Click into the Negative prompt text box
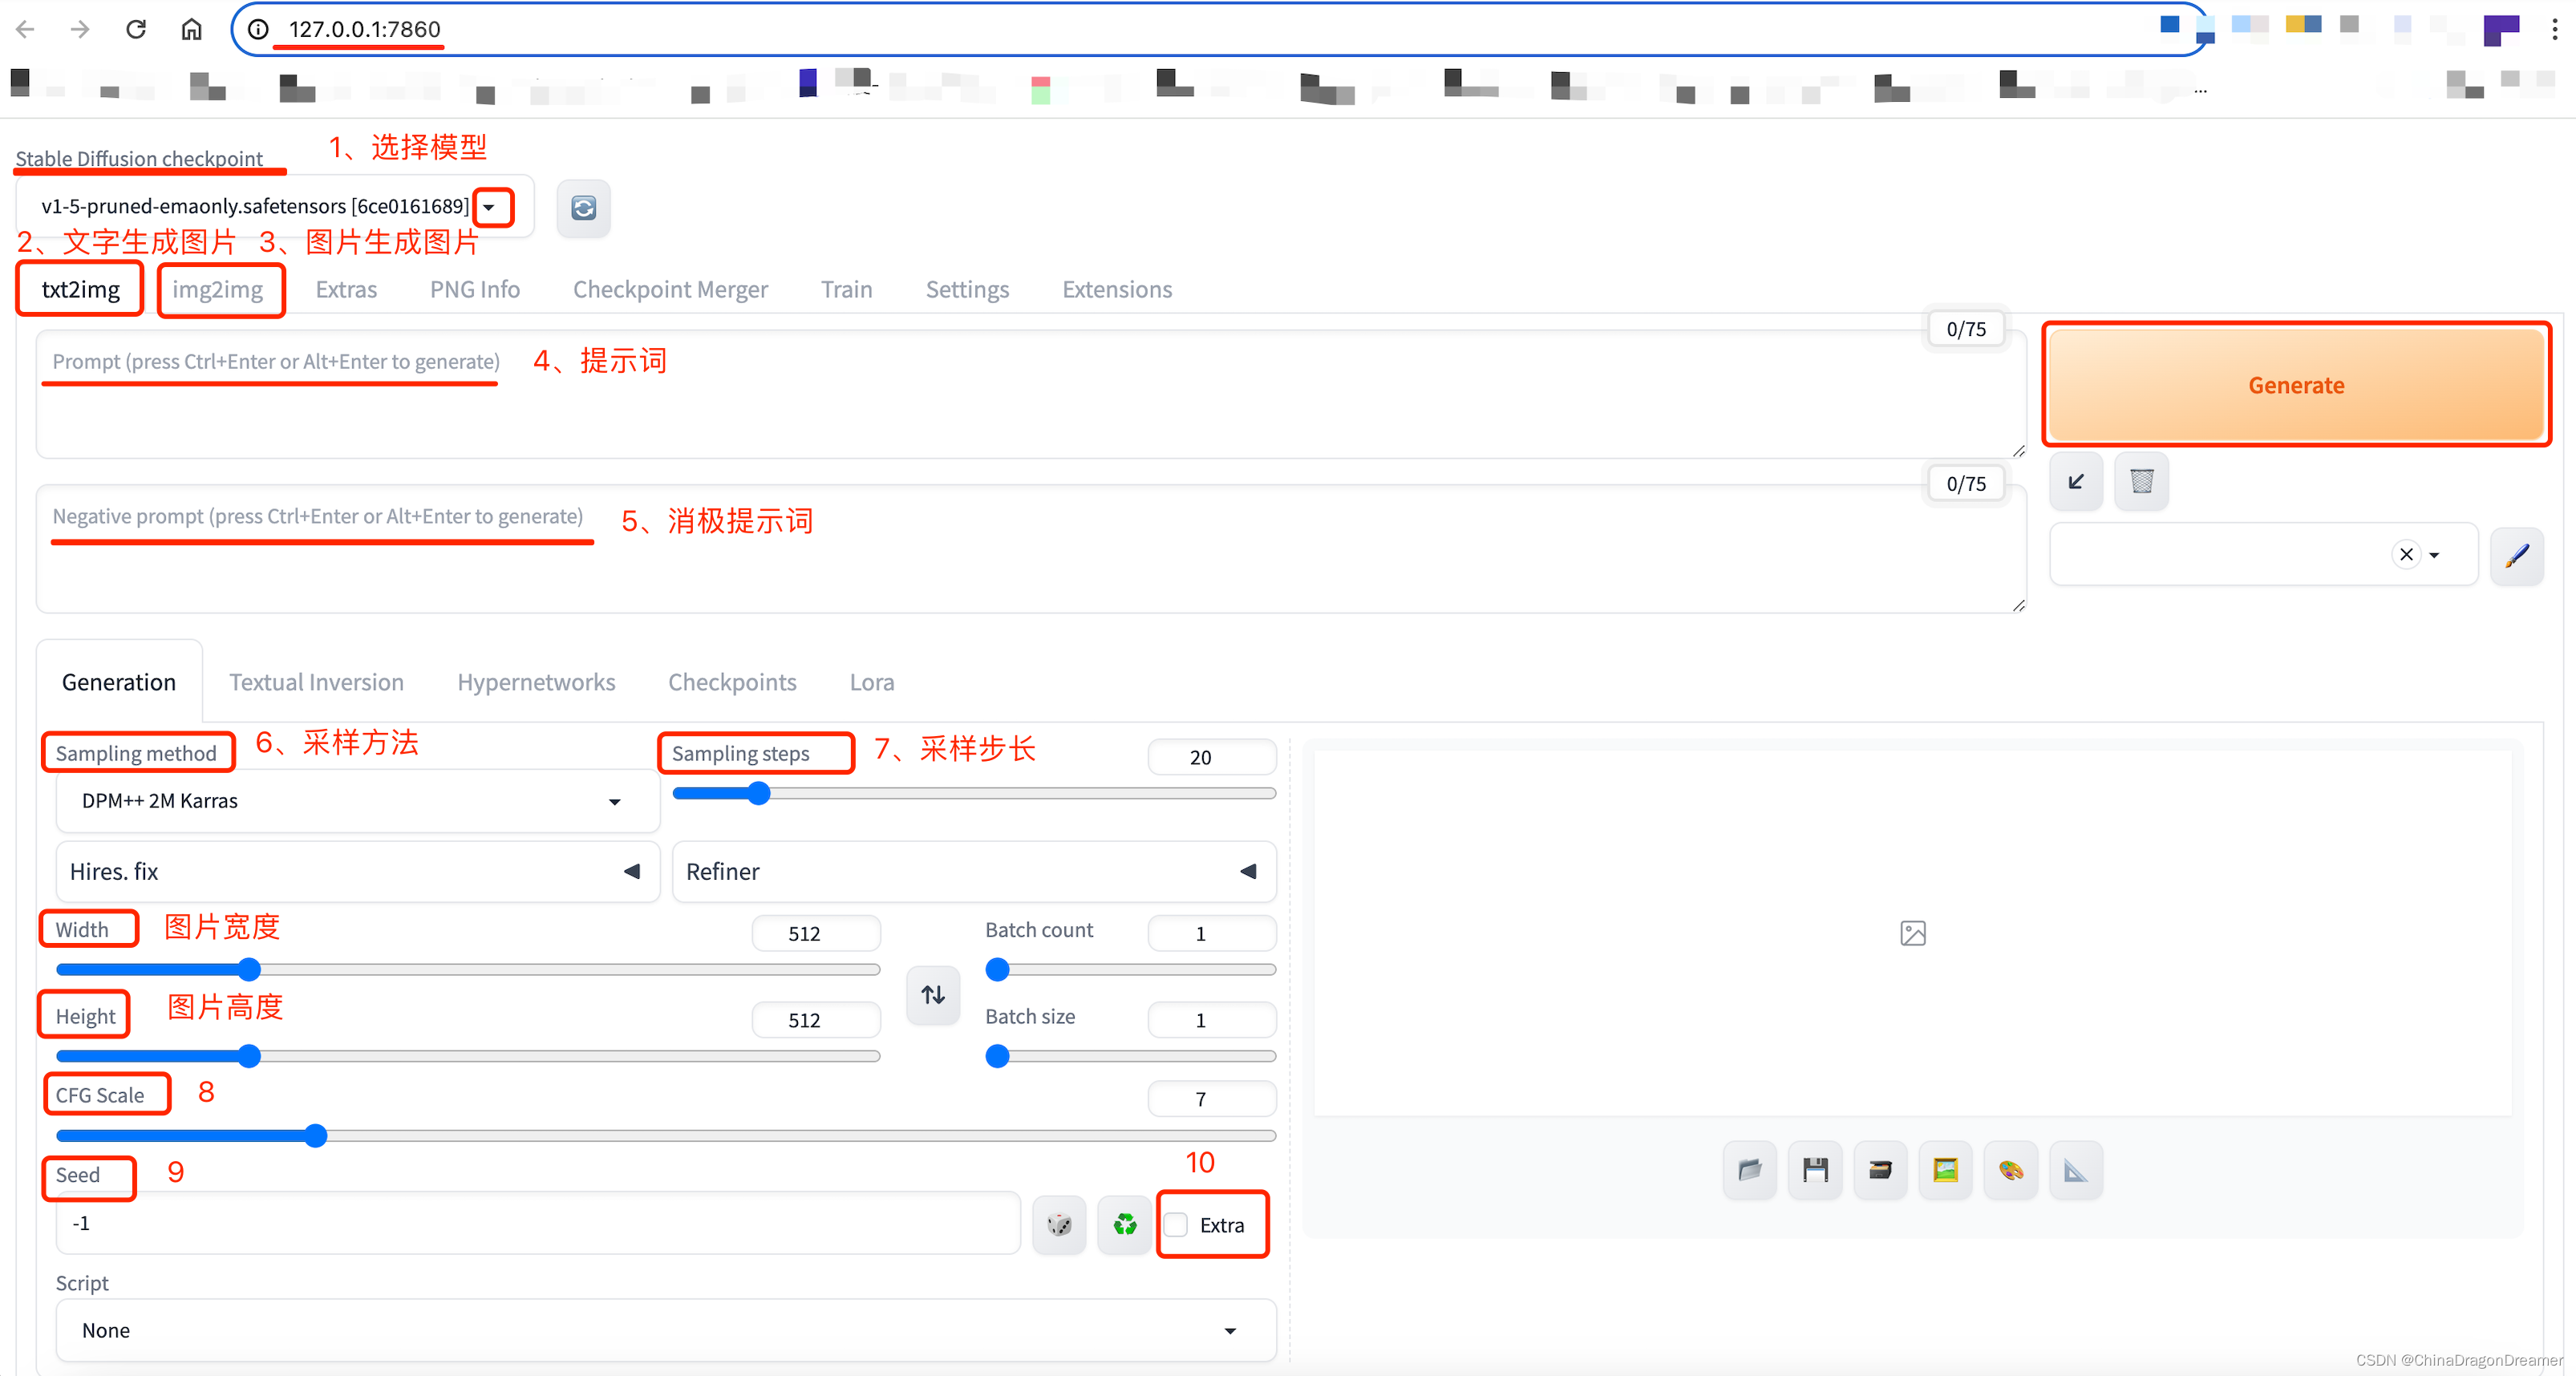Viewport: 2576px width, 1376px height. tap(1031, 550)
